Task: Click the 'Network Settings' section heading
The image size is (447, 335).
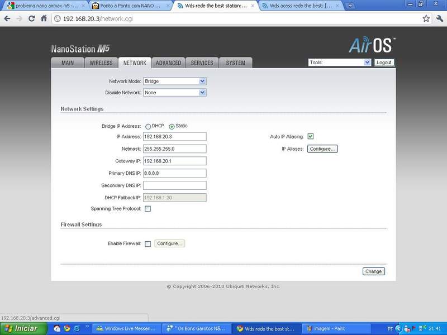Action: coord(82,109)
